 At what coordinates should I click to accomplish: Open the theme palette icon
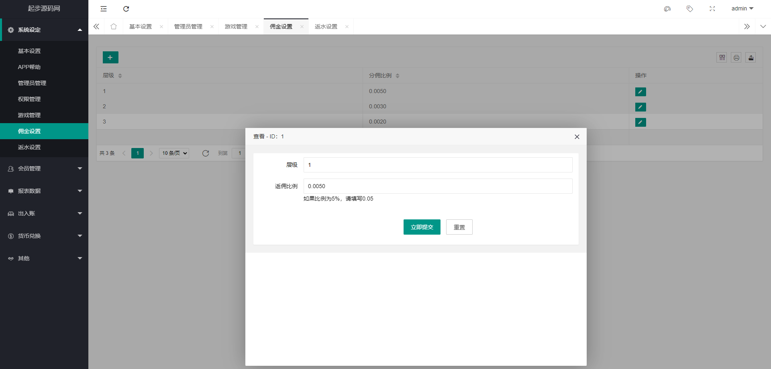667,9
